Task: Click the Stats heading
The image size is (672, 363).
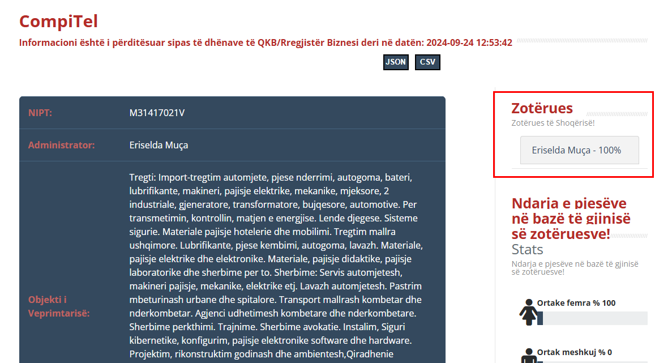Action: click(x=527, y=250)
